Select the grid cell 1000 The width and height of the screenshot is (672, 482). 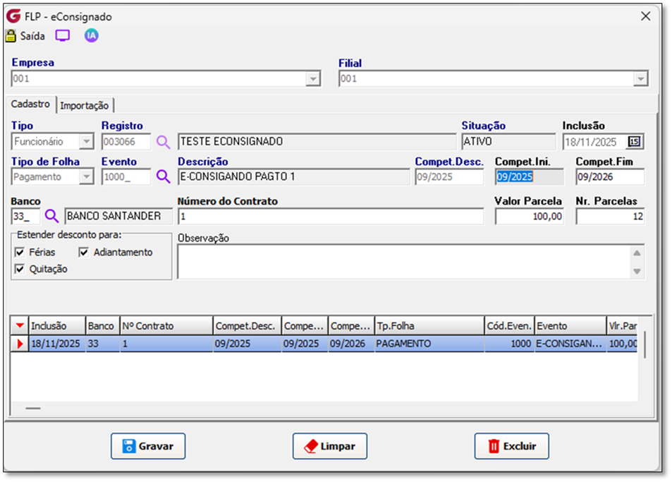(510, 344)
